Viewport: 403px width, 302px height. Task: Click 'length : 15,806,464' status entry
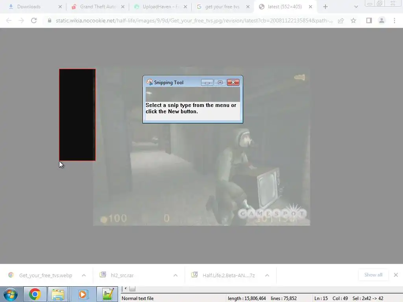(x=247, y=298)
